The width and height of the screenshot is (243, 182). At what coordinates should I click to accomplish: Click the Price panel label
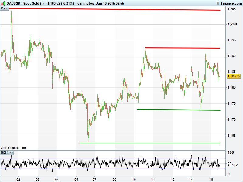[5, 8]
